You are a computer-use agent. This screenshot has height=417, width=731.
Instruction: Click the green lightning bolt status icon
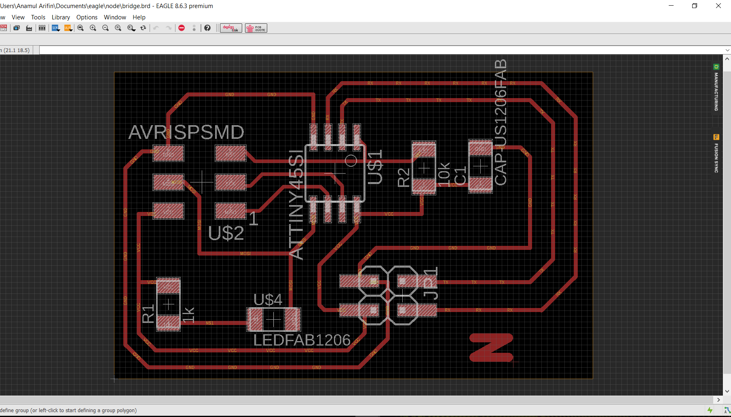tap(710, 410)
